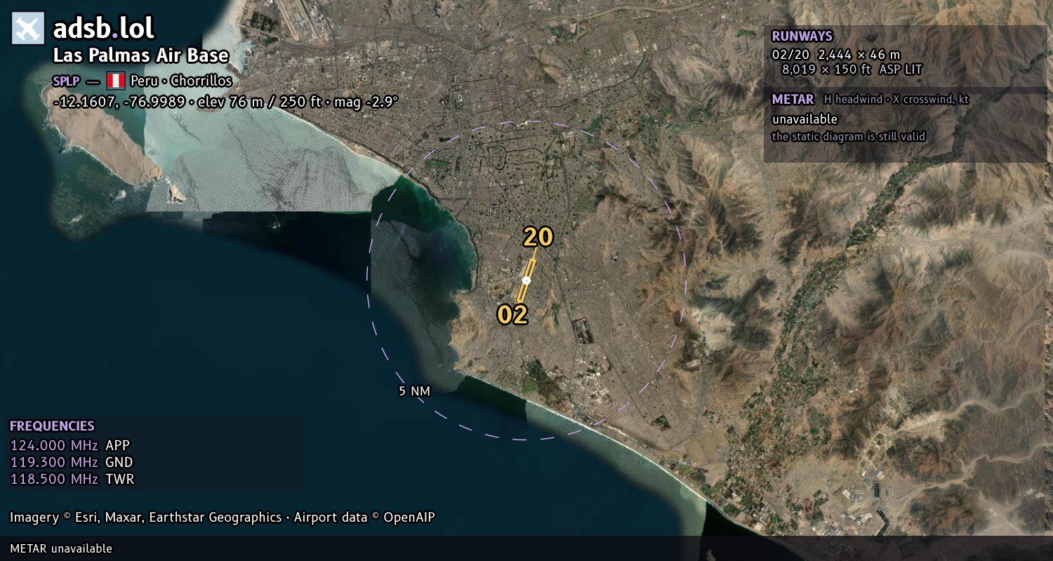
Task: Click the Las Palmas Air Base heading
Action: [x=141, y=56]
